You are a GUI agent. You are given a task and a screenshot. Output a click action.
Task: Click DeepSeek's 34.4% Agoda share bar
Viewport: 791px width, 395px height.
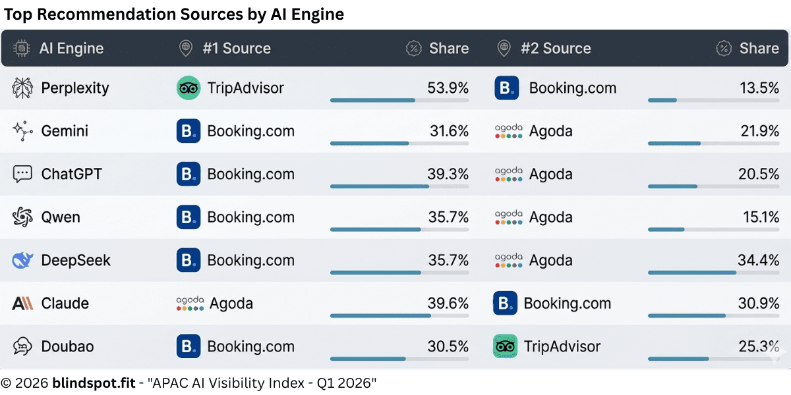[713, 272]
